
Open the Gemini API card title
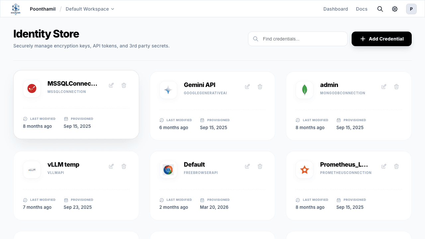tap(200, 85)
